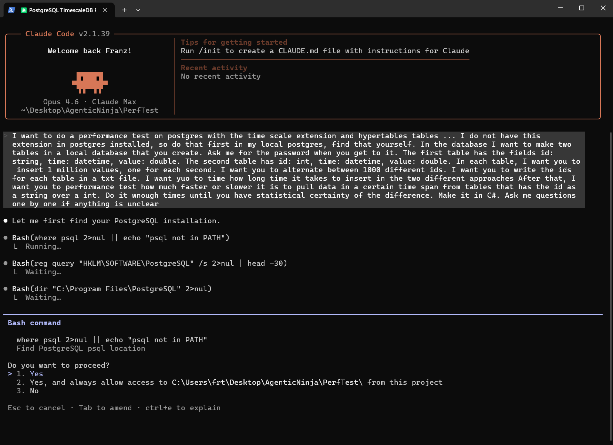Image resolution: width=613 pixels, height=445 pixels.
Task: Click the Bash(where psql ...) tool call line
Action: coord(121,238)
